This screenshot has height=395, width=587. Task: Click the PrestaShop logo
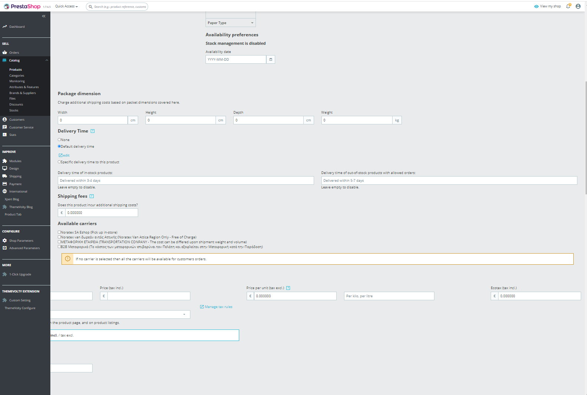22,6
